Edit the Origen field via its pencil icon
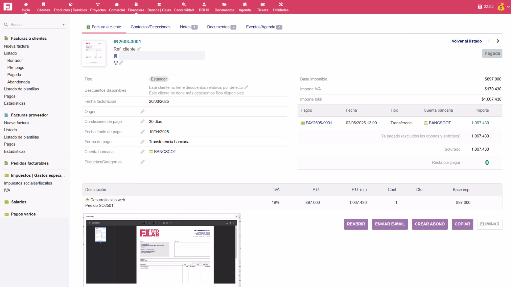The height and width of the screenshot is (287, 511). tap(143, 111)
